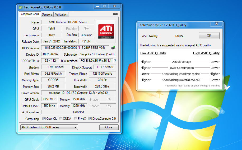Close the ASIC Quality dialog window
Screen dimensions: 242x150
point(216,24)
